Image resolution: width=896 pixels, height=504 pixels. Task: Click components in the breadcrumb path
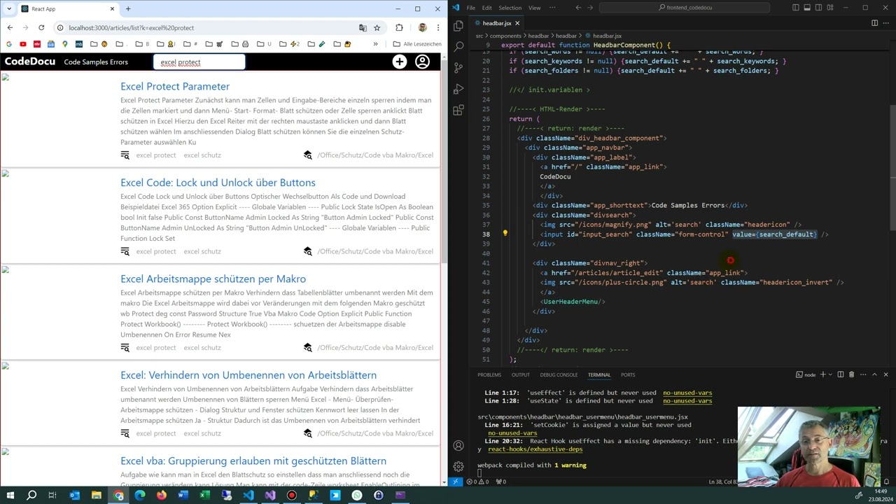click(505, 36)
